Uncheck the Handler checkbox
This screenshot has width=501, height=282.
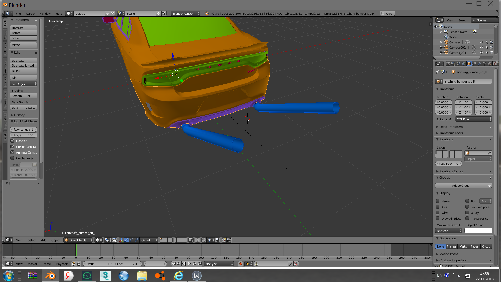[12, 141]
